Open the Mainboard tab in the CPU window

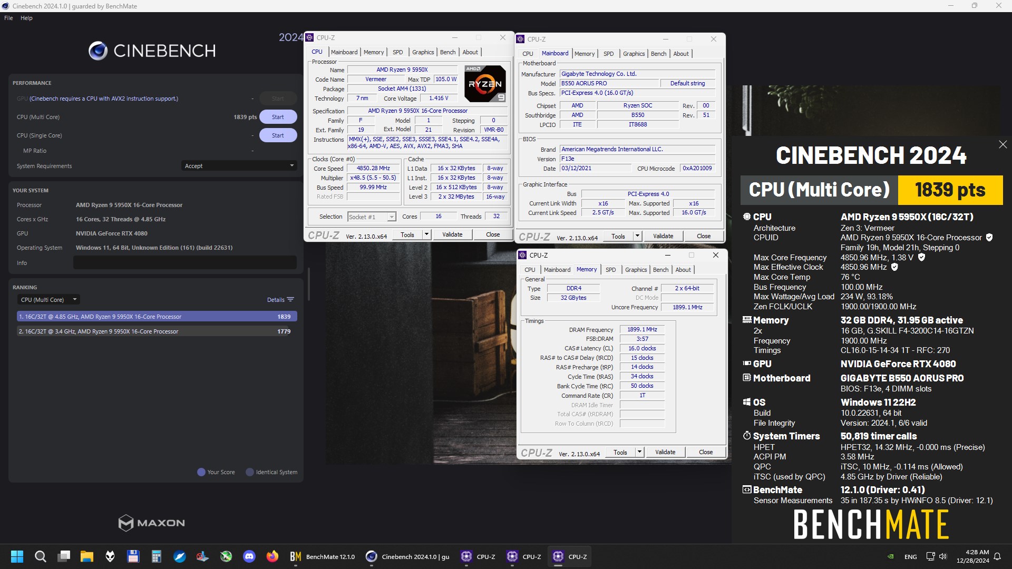click(344, 52)
